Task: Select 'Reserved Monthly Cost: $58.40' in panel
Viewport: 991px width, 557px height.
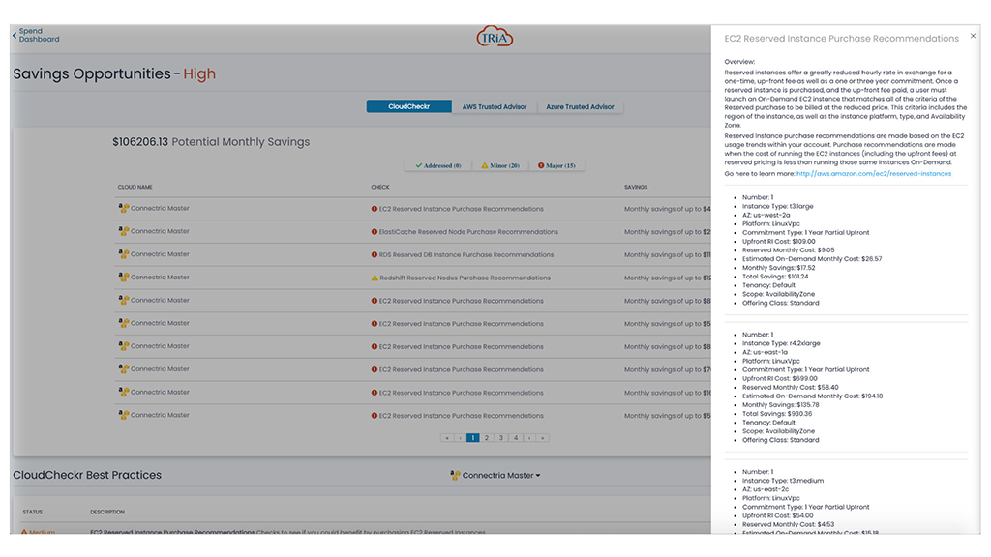Action: [790, 387]
